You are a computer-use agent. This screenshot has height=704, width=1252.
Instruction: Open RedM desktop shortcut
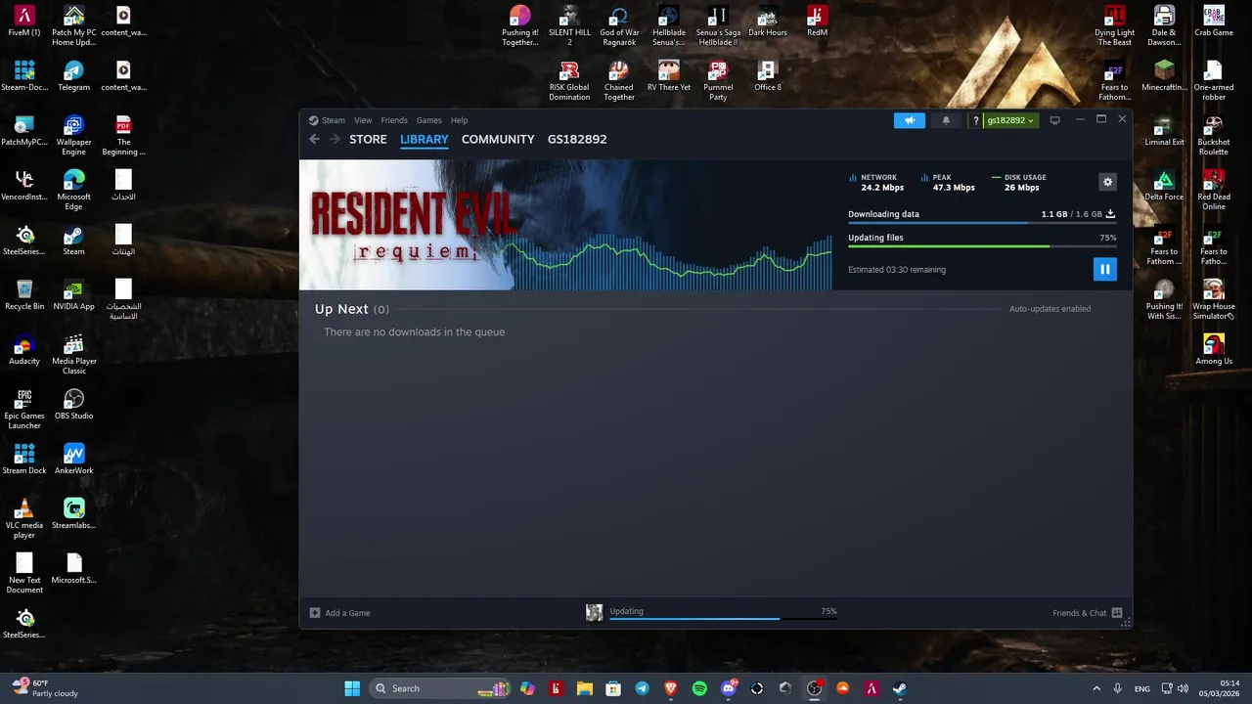point(817,21)
